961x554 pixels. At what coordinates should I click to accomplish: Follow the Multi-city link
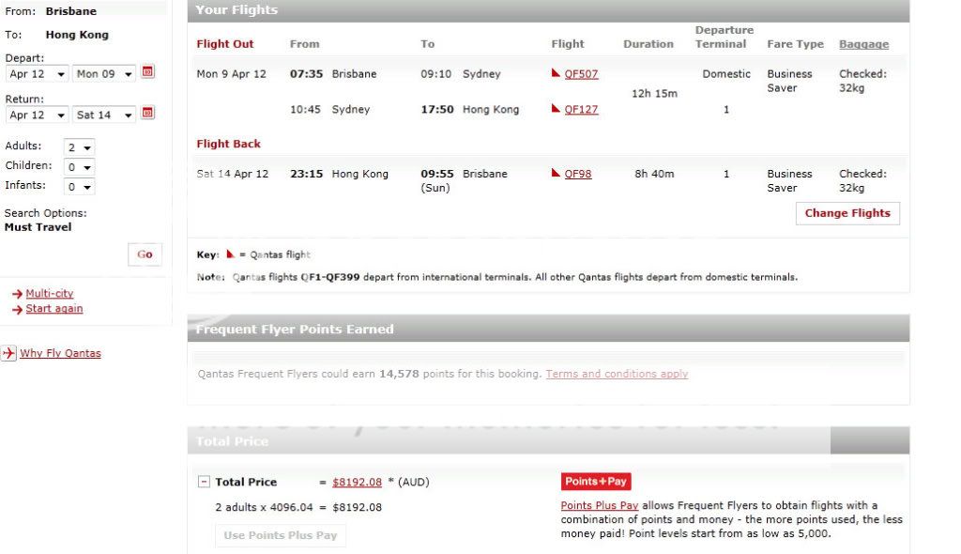pyautogui.click(x=49, y=294)
